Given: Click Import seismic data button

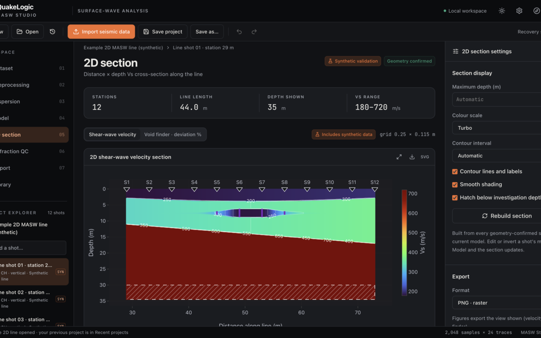Looking at the screenshot, I should (x=101, y=32).
